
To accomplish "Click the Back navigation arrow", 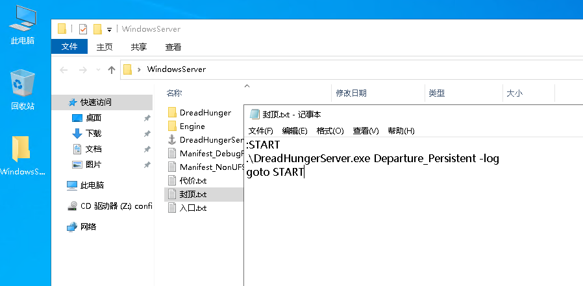I will [x=64, y=70].
